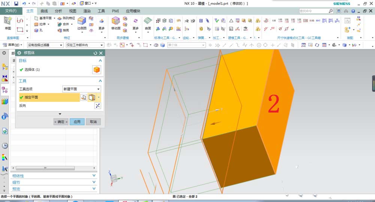Click the triangle icon in 建模工具 group
Image resolution: width=375 pixels, height=202 pixels.
[x=231, y=21]
